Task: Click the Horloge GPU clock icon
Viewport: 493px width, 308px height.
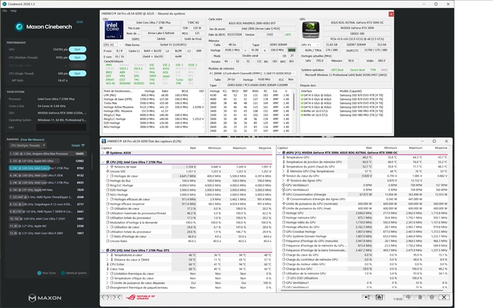Action: click(283, 213)
